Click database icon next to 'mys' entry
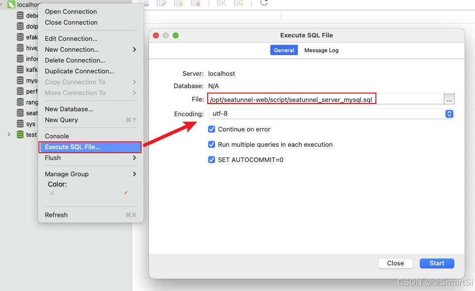This screenshot has width=475, height=291. pyautogui.click(x=20, y=80)
